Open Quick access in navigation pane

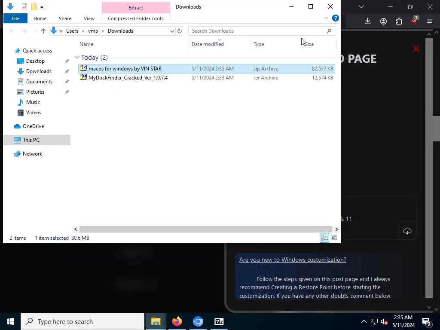(x=37, y=51)
